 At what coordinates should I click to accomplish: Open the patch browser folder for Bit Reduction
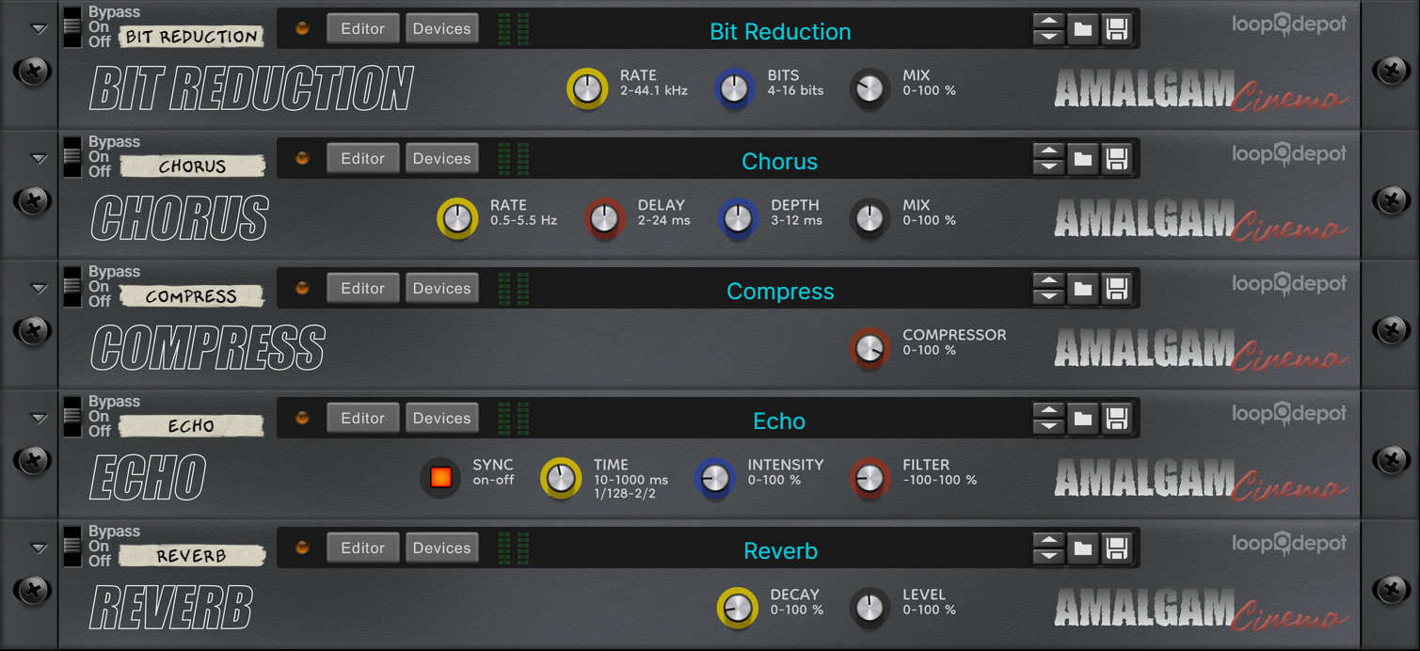1082,29
